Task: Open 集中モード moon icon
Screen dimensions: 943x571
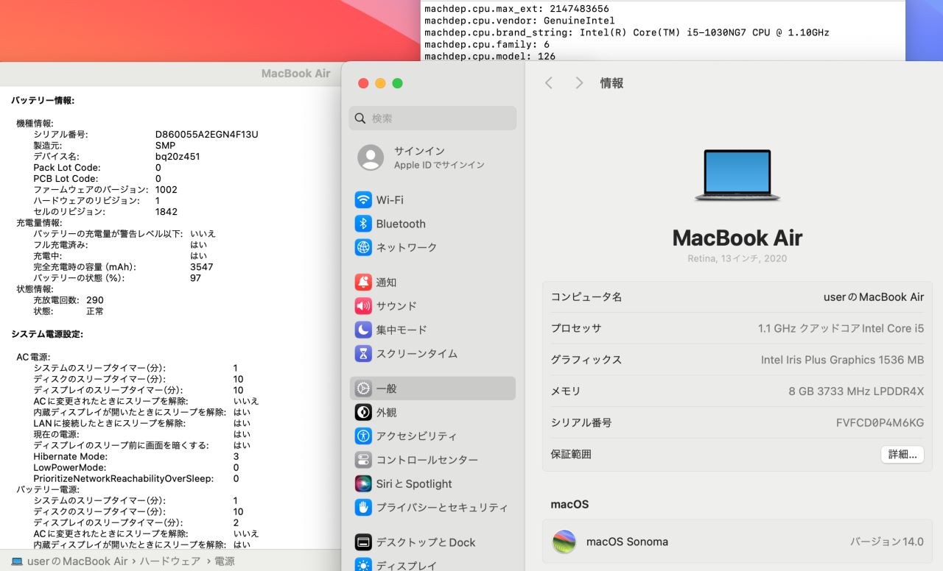Action: coord(363,330)
